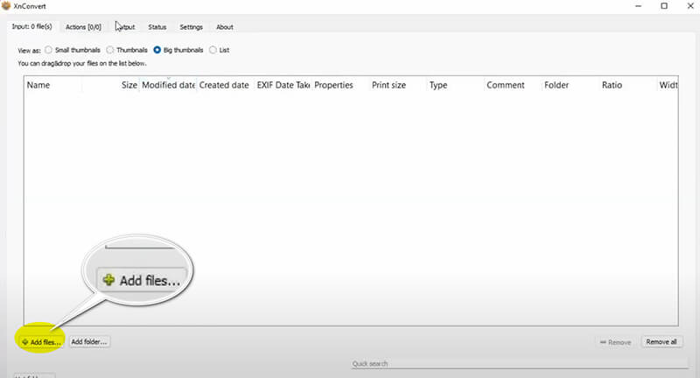This screenshot has width=700, height=378.
Task: Click the Print size column header
Action: (398, 85)
